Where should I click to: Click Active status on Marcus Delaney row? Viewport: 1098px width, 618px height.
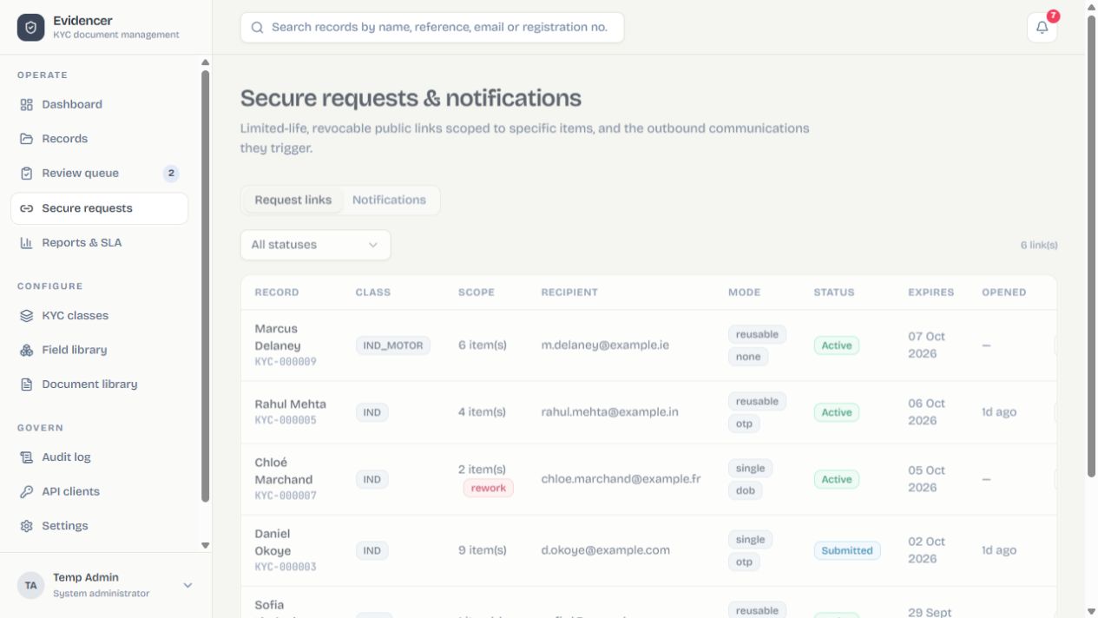coord(837,345)
